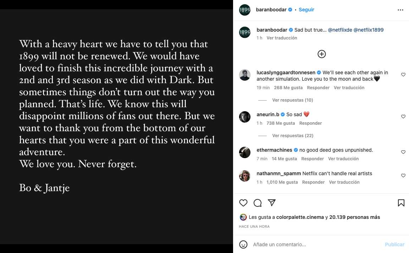Share post via paper plane icon

[x=272, y=203]
